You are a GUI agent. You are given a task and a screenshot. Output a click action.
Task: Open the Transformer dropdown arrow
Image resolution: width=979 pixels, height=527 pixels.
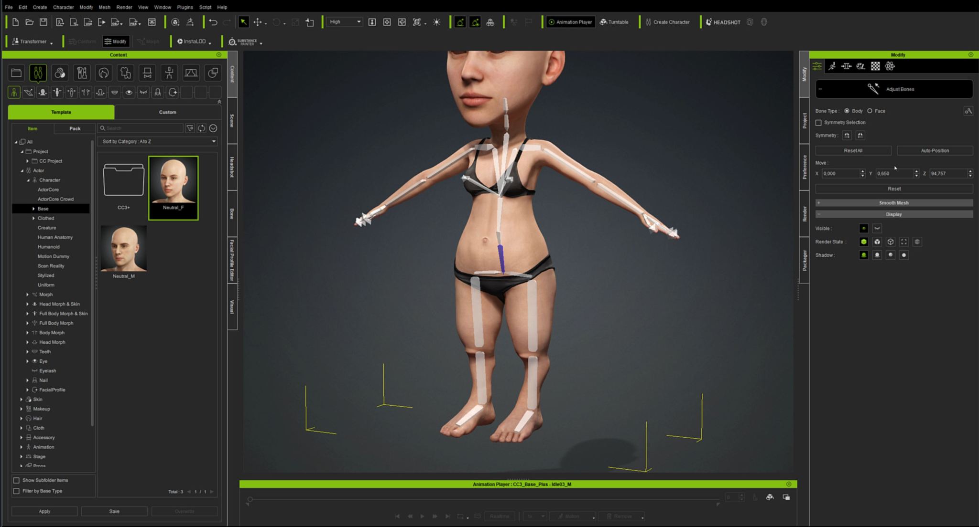(x=51, y=42)
